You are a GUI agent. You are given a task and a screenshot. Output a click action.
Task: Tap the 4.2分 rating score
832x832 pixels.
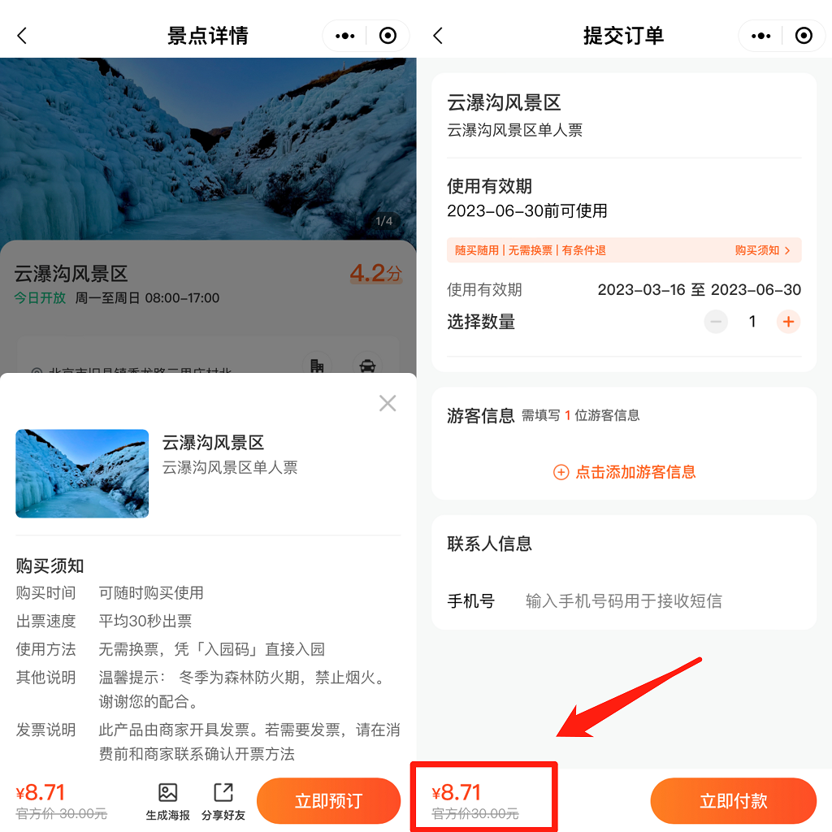coord(375,273)
